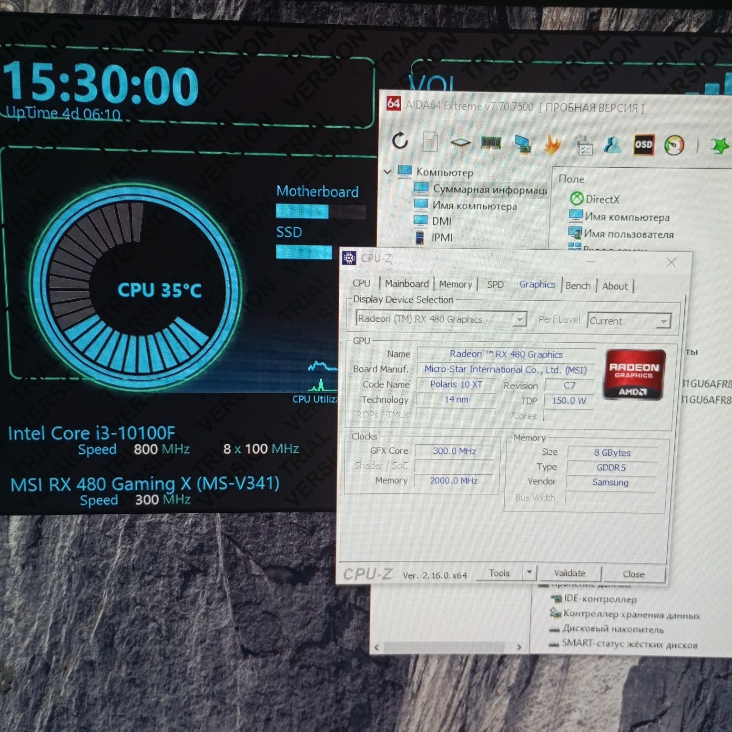Click the IDE-контроллер device icon

point(556,598)
